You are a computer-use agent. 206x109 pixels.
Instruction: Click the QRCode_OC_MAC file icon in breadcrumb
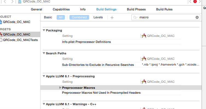click(x=20, y=2)
